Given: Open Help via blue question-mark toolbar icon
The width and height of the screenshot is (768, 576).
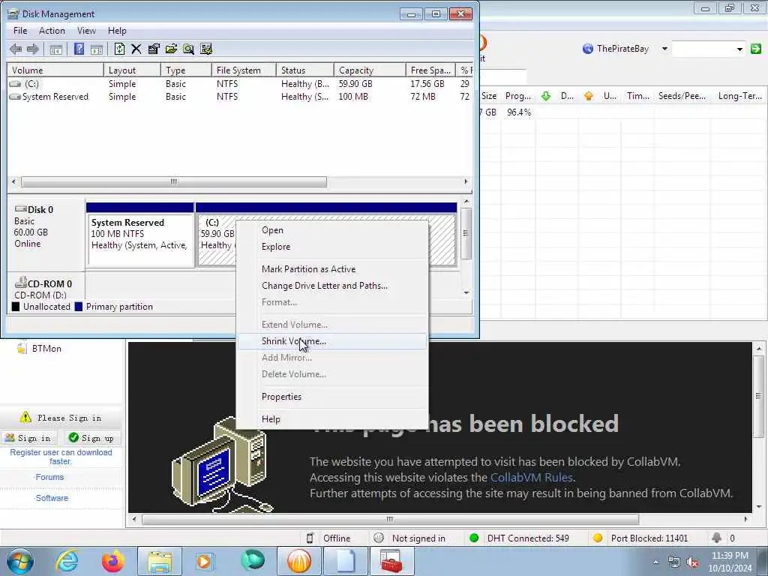Looking at the screenshot, I should pyautogui.click(x=79, y=49).
